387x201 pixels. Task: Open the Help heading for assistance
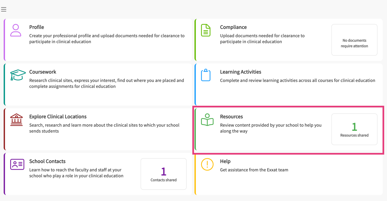pyautogui.click(x=225, y=161)
